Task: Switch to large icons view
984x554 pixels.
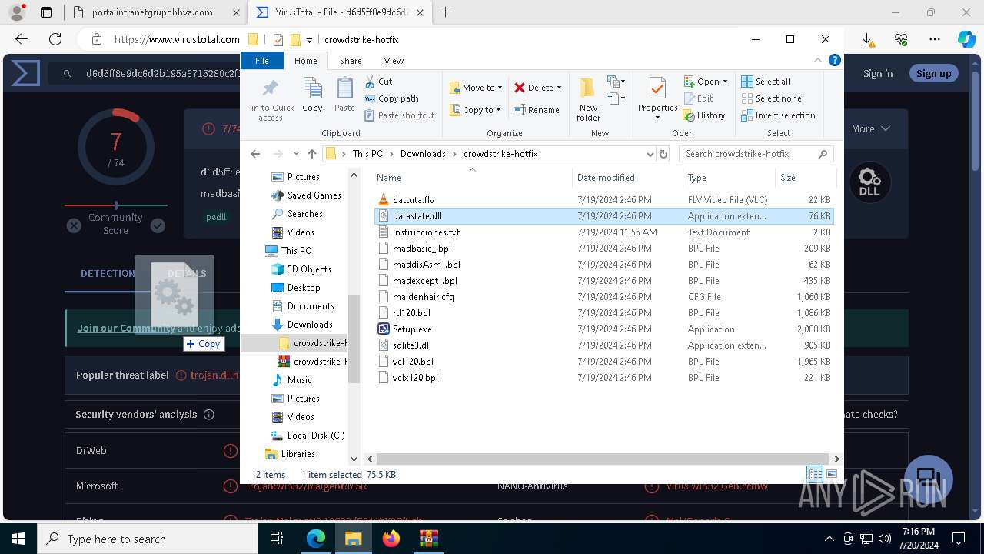Action: [x=831, y=475]
